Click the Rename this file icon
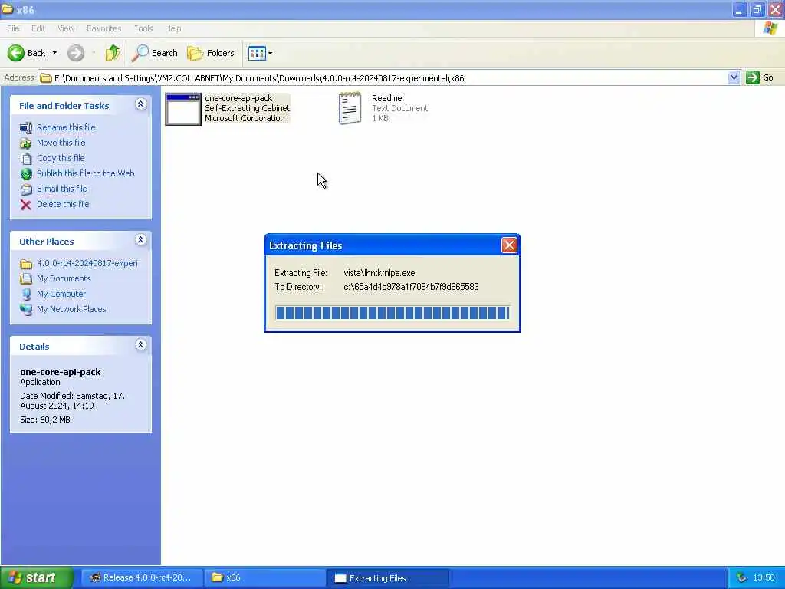This screenshot has height=589, width=785. coord(26,128)
